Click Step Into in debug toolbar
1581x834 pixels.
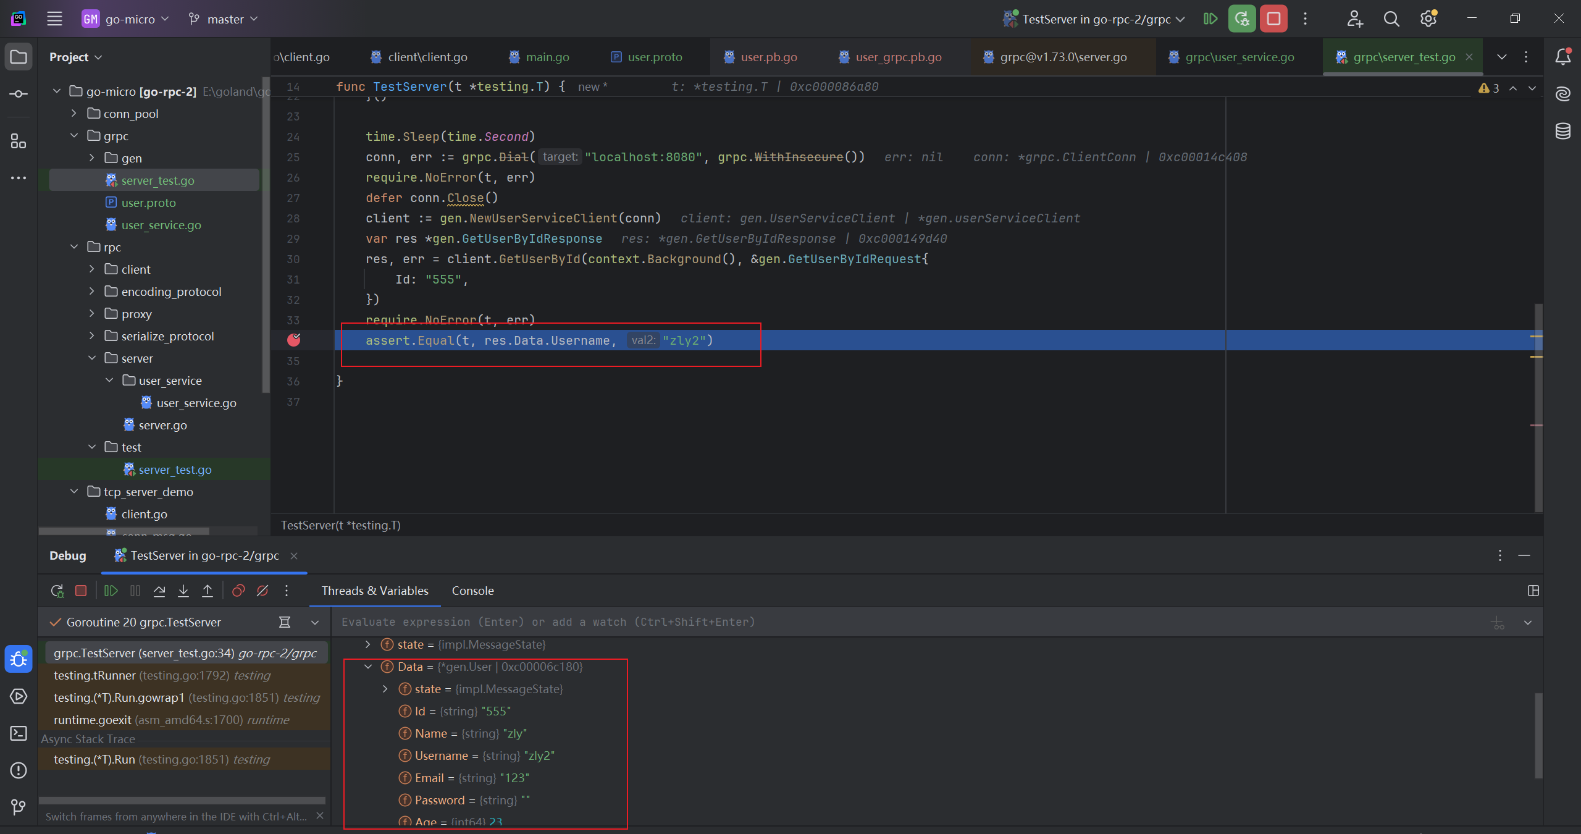tap(183, 591)
